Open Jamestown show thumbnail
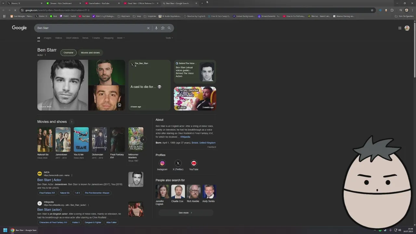 (x=63, y=139)
